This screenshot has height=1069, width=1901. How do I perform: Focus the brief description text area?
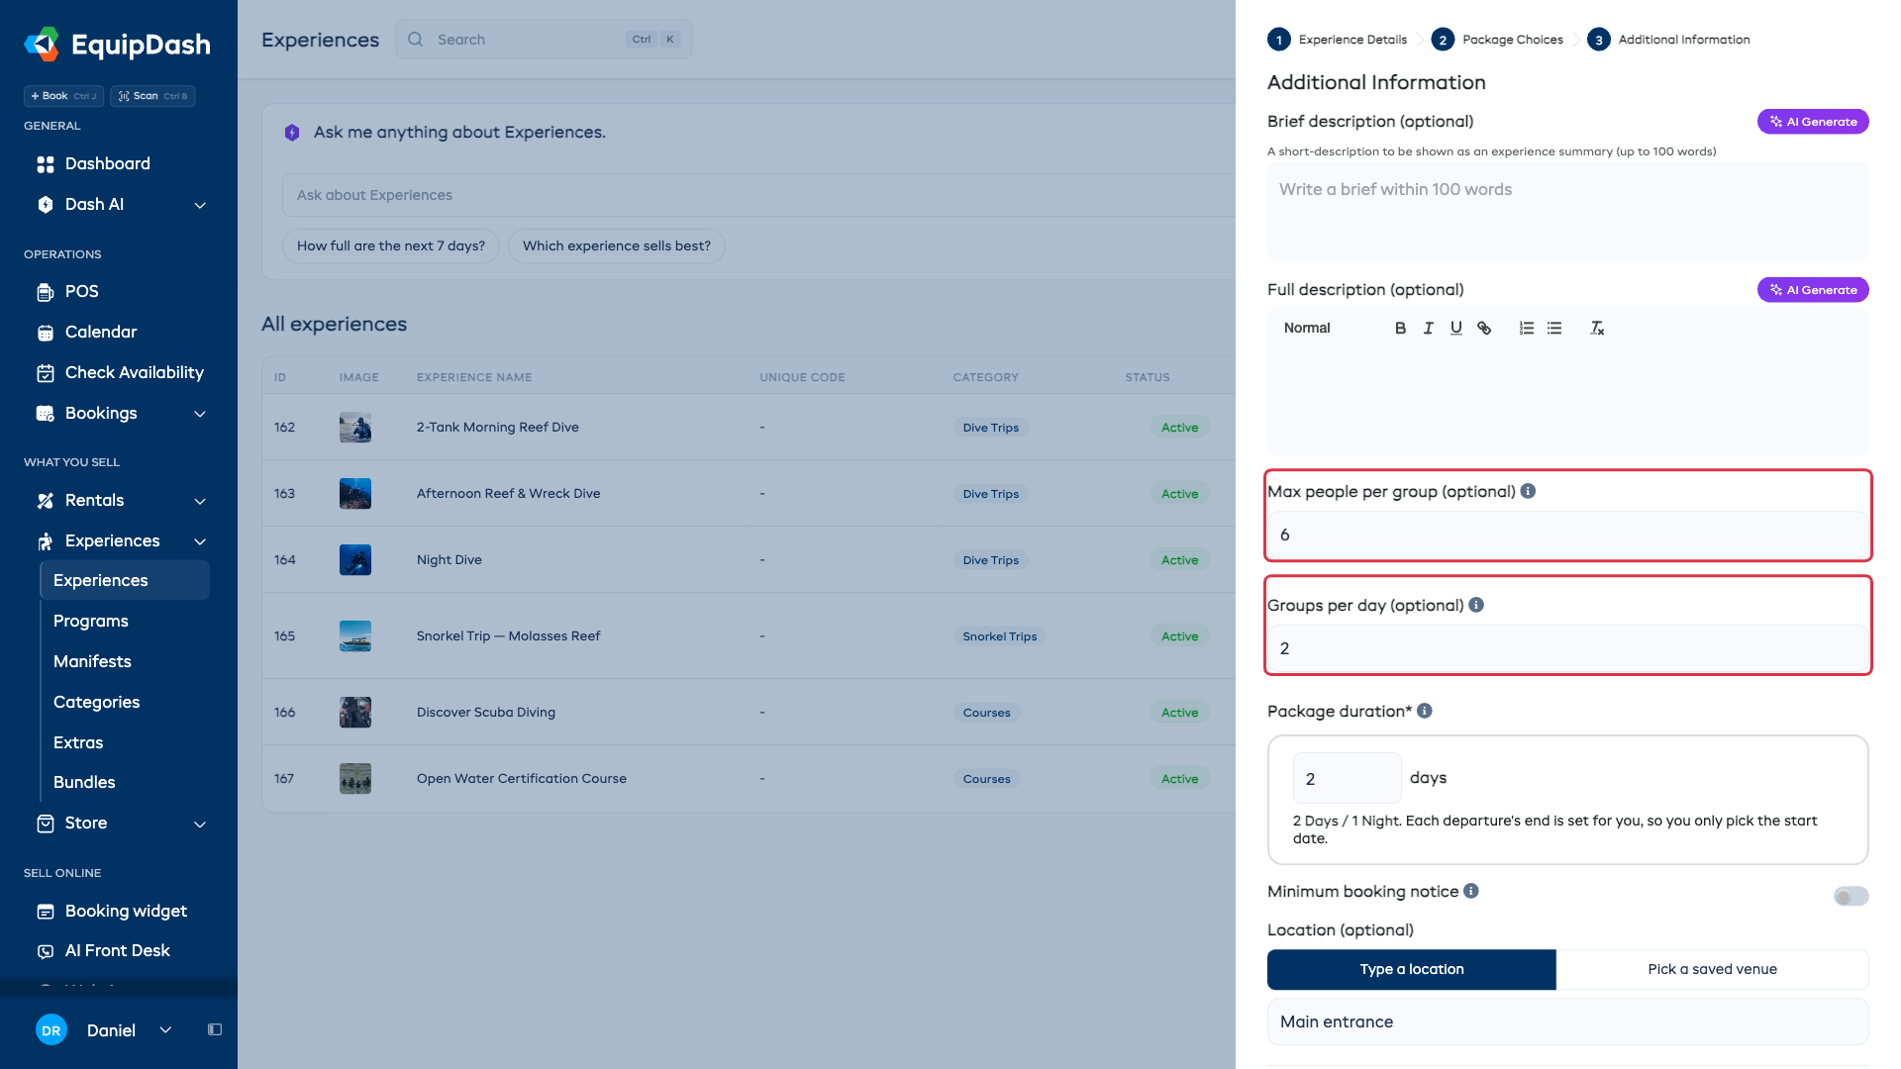(1568, 212)
